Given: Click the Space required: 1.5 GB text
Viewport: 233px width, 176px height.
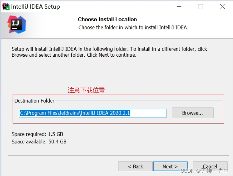Looking at the screenshot, I should (37, 134).
